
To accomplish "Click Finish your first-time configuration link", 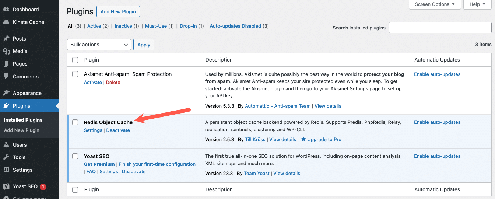I will [x=157, y=164].
